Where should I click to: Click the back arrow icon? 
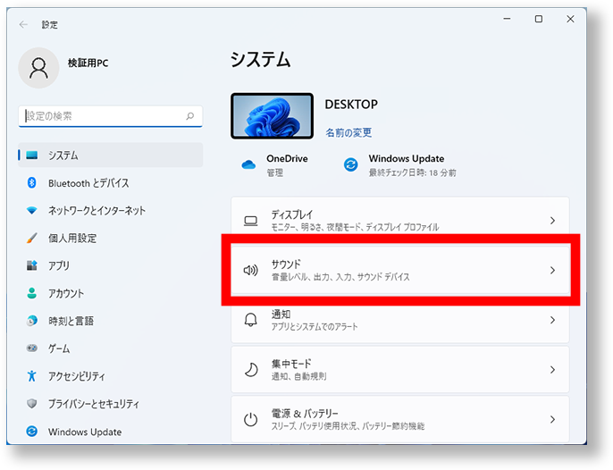click(23, 25)
